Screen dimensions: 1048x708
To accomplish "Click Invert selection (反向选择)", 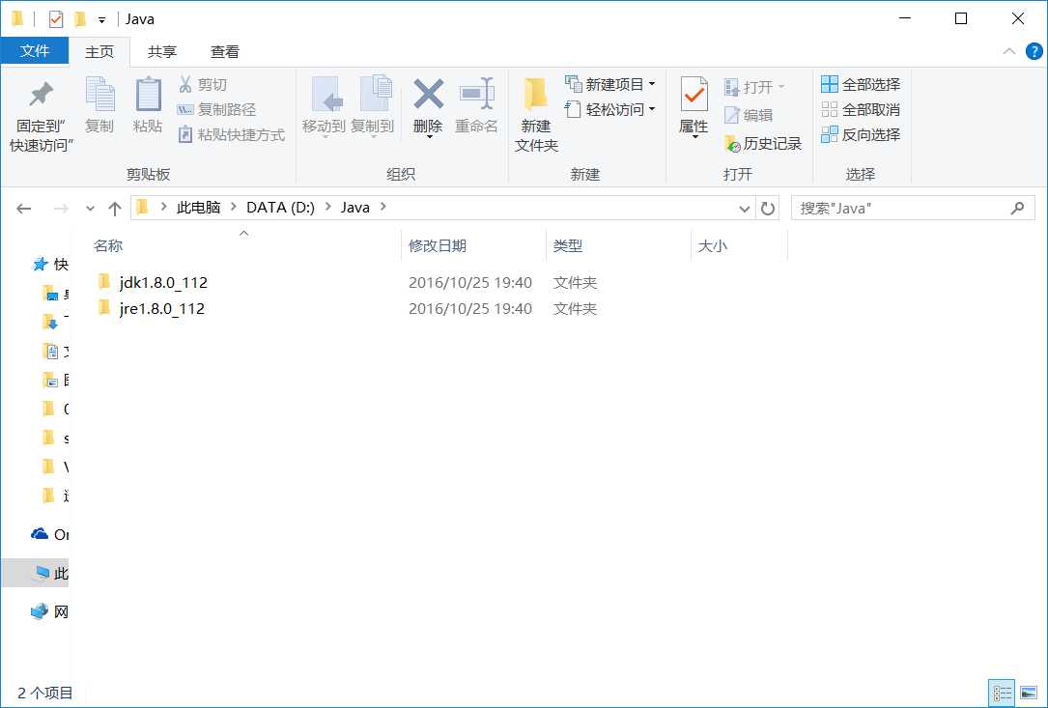I will [x=861, y=134].
